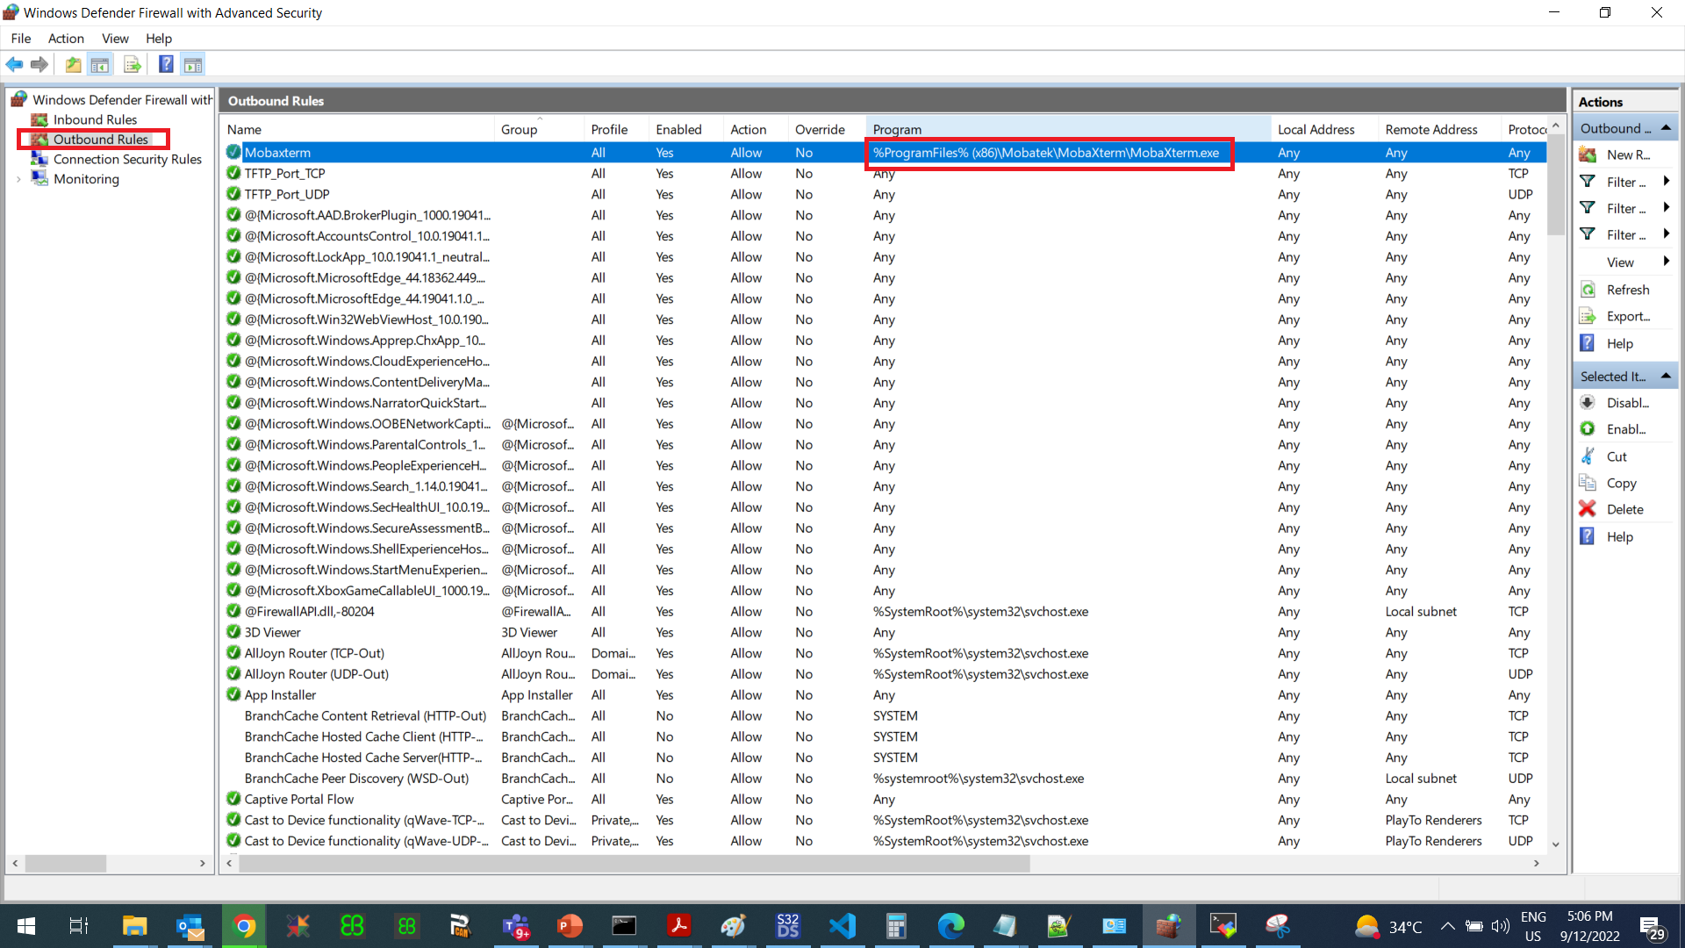The image size is (1685, 948).
Task: Click the red Delete X icon
Action: [1588, 509]
